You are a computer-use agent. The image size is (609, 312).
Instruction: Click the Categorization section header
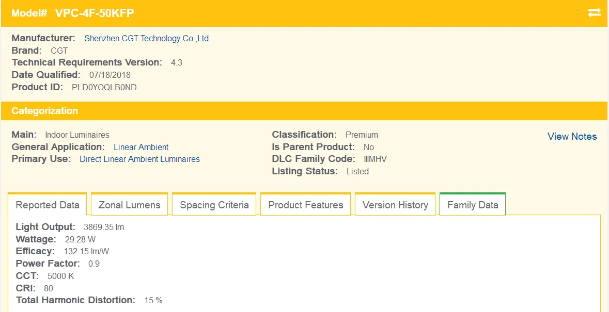[x=45, y=111]
